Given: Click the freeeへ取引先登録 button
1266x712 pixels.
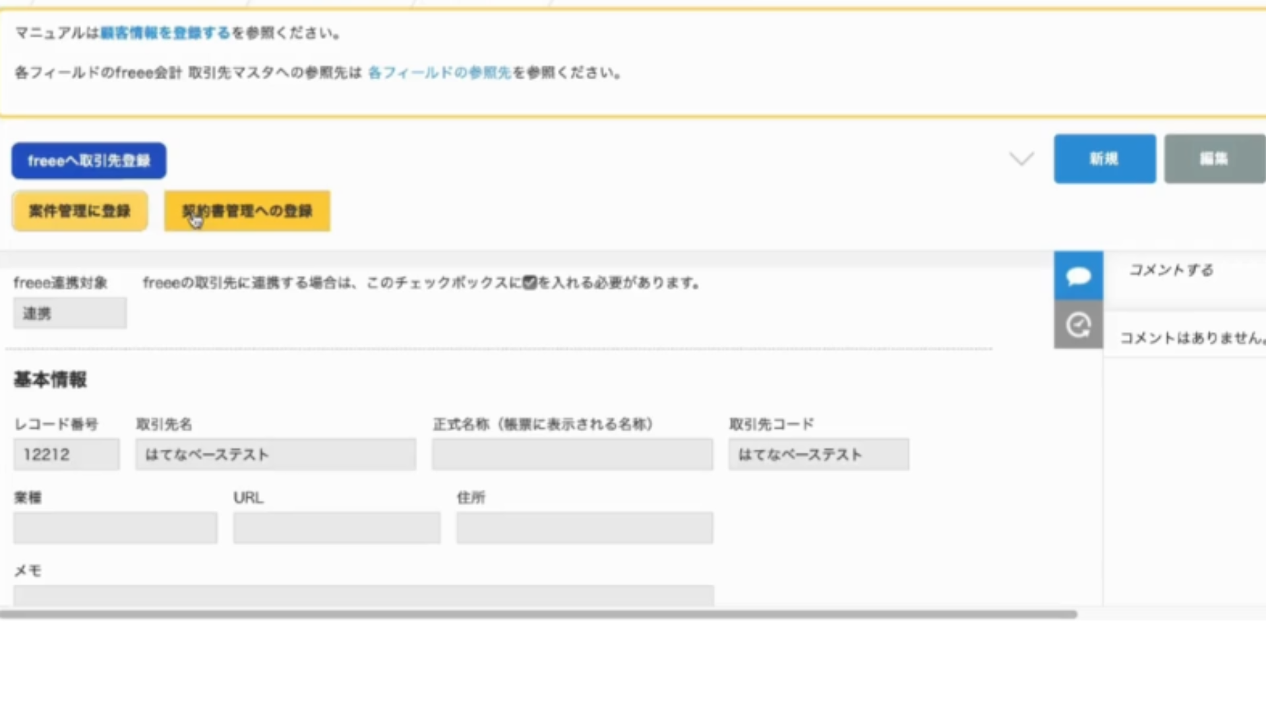Looking at the screenshot, I should 88,160.
